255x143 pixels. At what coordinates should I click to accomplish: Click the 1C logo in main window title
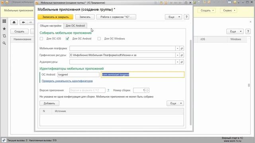[x=2, y=2]
